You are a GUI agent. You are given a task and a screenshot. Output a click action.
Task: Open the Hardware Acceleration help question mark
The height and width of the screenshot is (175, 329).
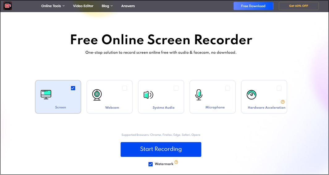tap(283, 102)
